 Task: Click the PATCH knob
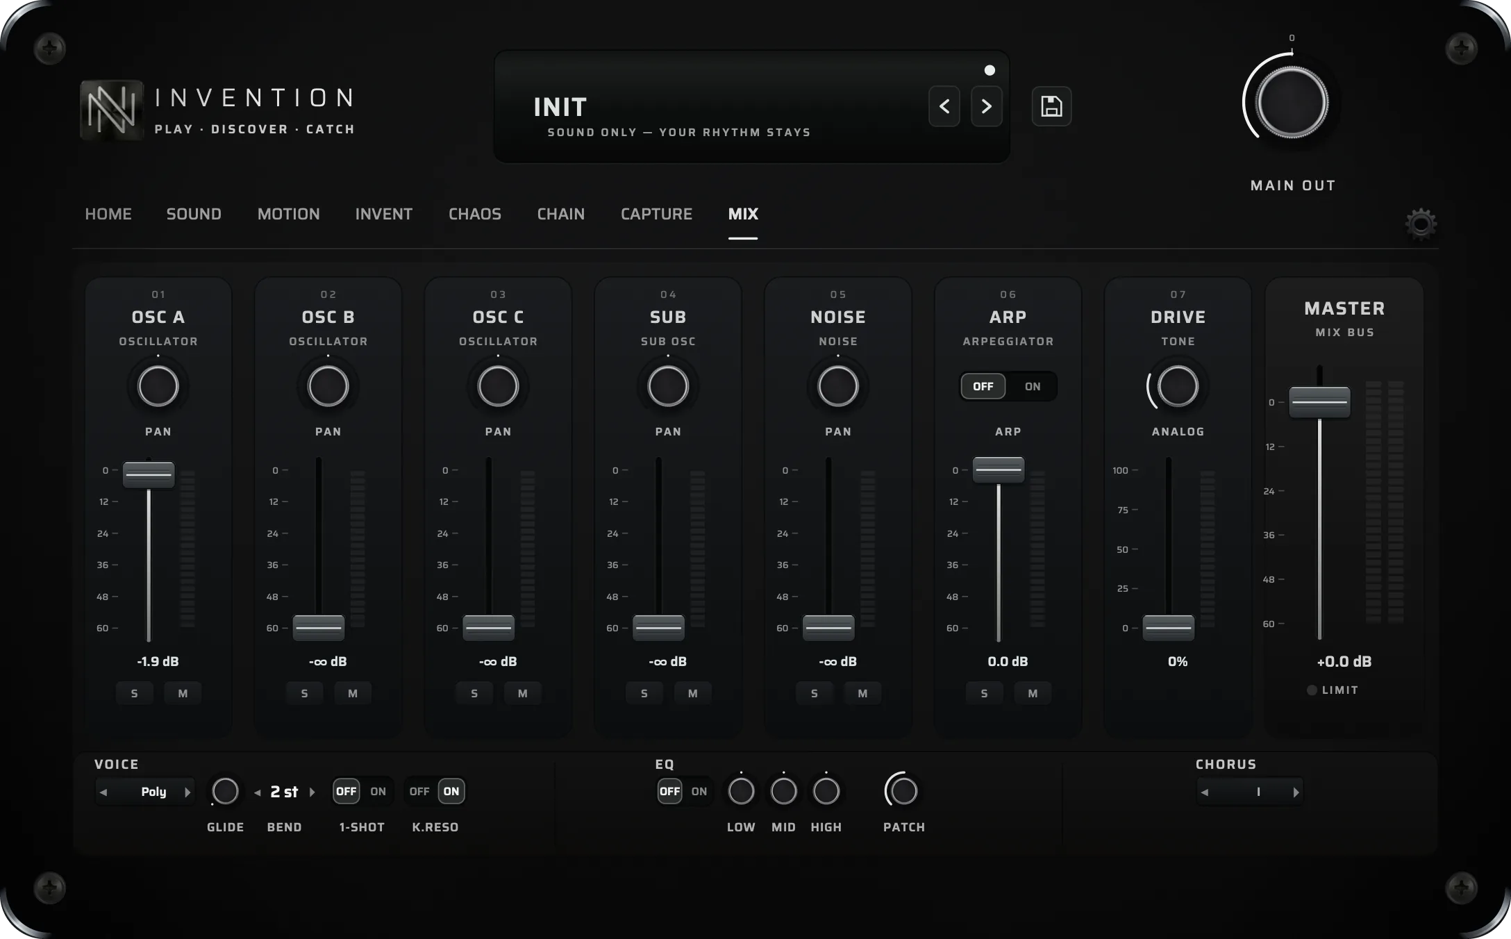[903, 791]
